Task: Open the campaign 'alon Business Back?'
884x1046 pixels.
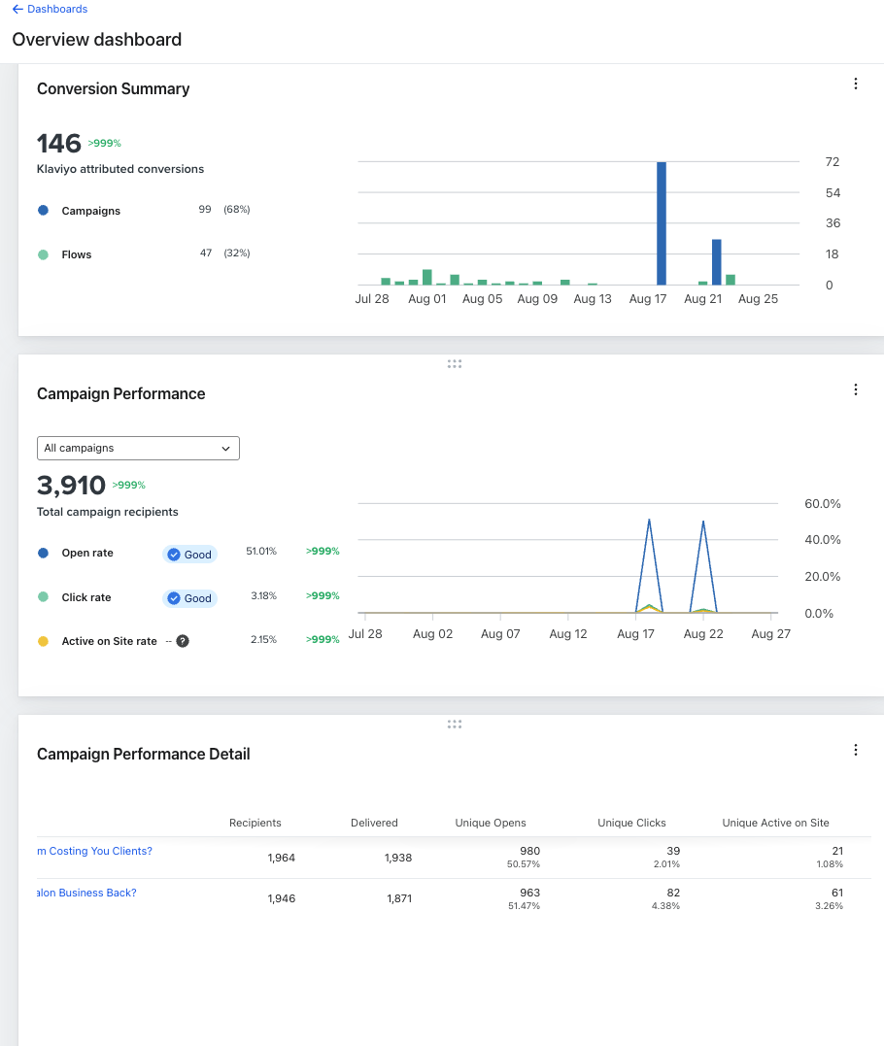Action: pos(85,893)
